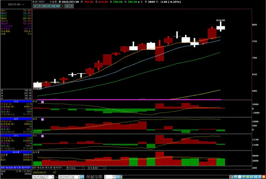Image resolution: width=266 pixels, height=179 pixels.
Task: Open the end date 2025/07/28 dropdown
Action: click(79, 177)
